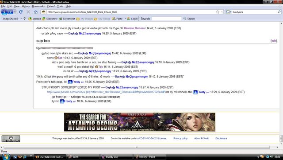This screenshot has height=160, width=283.
Task: Open the Edit menu
Action: 9,6
